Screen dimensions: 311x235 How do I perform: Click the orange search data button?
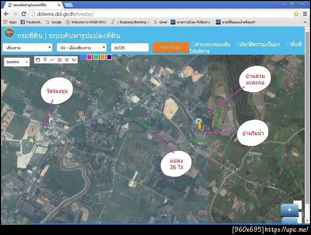(x=171, y=47)
